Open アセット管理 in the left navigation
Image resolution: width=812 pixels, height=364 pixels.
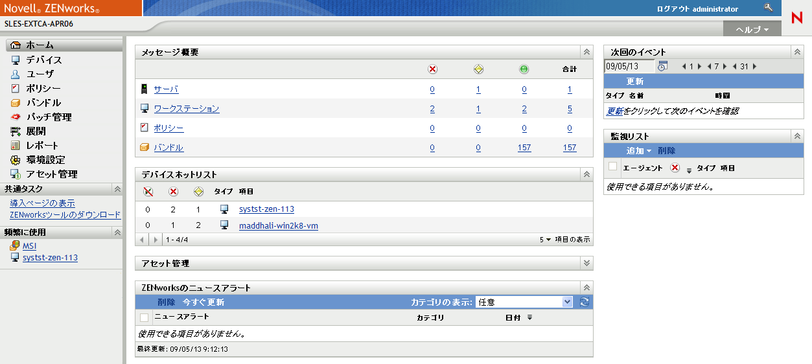coord(52,174)
